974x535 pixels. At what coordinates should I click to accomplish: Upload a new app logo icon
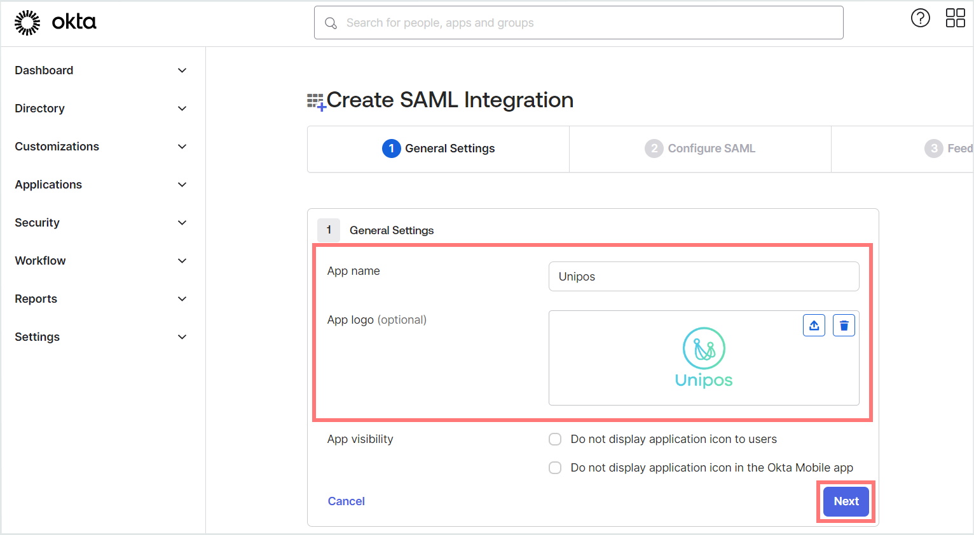click(x=814, y=326)
